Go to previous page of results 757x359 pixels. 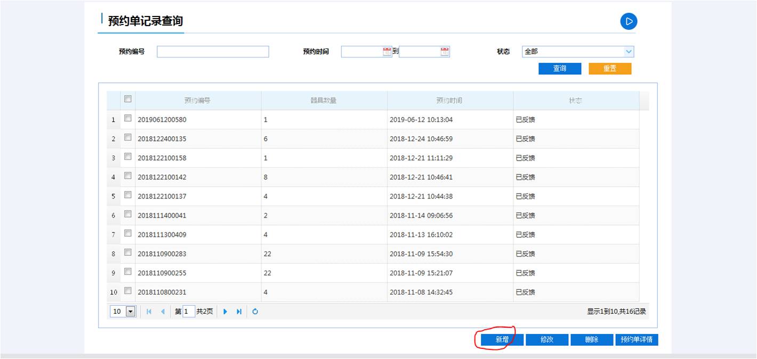163,312
